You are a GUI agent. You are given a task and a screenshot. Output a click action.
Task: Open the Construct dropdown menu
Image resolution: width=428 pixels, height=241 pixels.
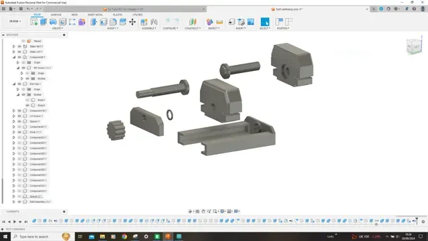(193, 28)
